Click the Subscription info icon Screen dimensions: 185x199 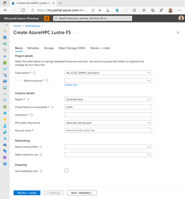tap(34, 73)
